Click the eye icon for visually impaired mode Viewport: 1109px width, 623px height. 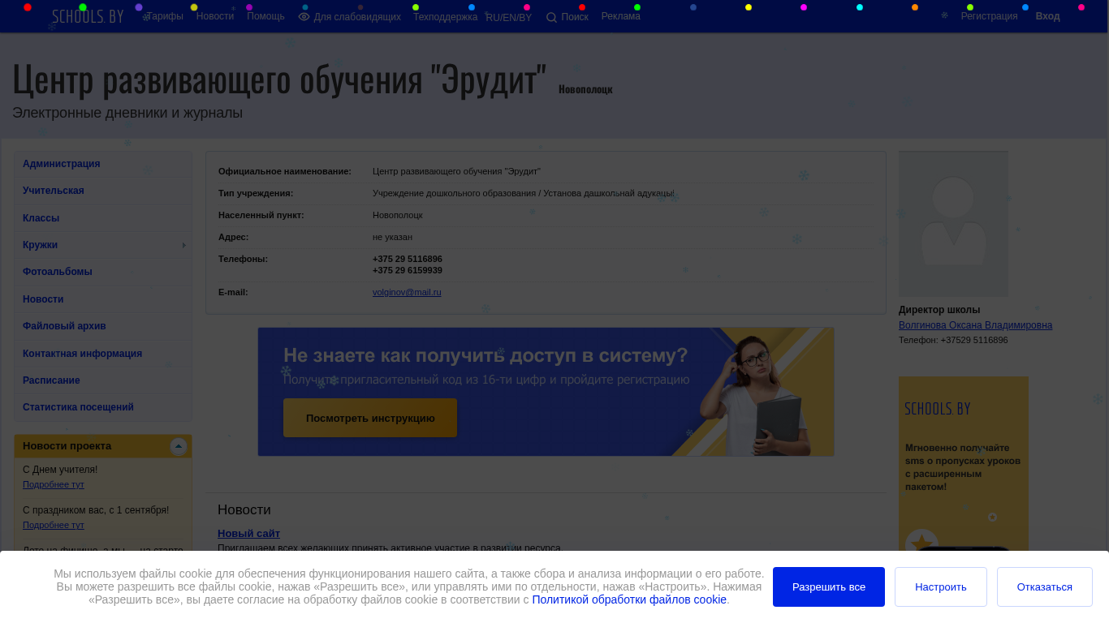[x=304, y=16]
